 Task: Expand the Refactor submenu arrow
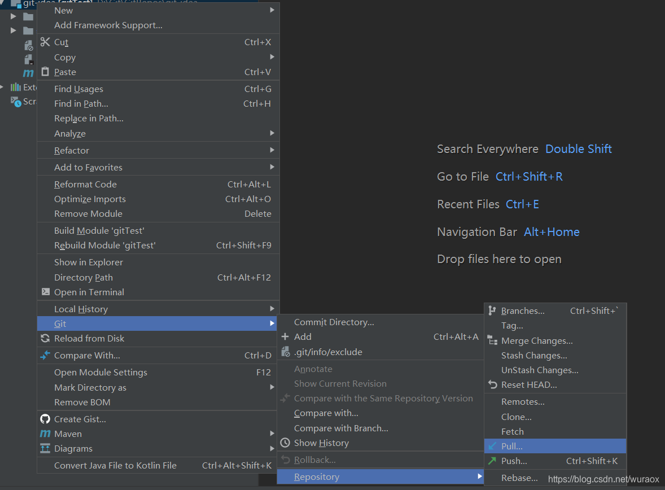[272, 150]
